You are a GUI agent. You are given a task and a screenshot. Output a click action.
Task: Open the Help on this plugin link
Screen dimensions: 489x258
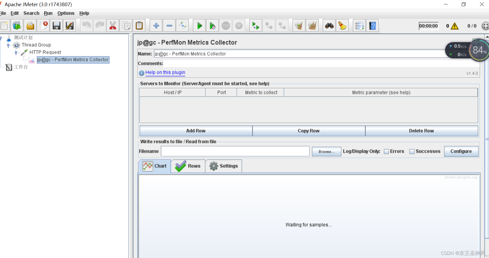(165, 72)
